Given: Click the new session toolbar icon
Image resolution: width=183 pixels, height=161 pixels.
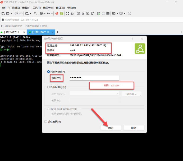Looking at the screenshot, I should [x=3, y=13].
